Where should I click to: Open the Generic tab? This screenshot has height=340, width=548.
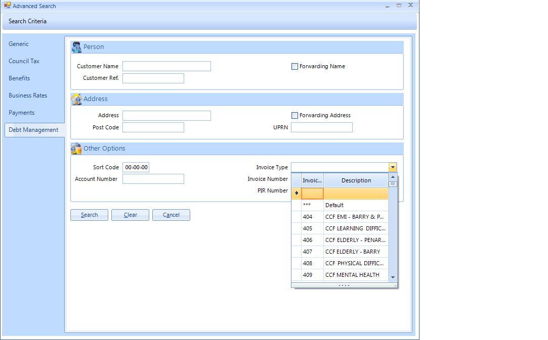pyautogui.click(x=19, y=44)
